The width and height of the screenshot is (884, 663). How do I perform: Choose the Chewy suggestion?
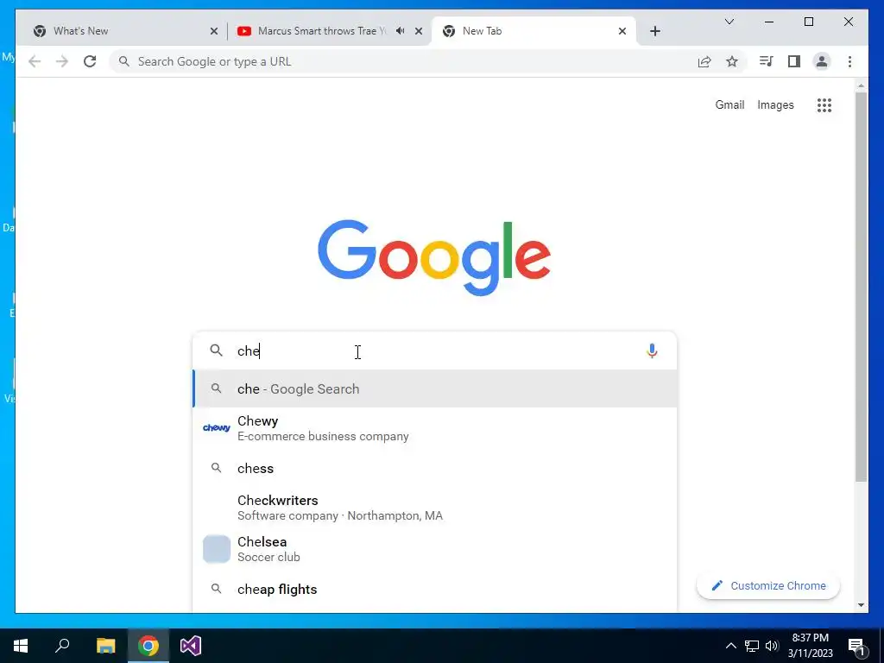(434, 428)
